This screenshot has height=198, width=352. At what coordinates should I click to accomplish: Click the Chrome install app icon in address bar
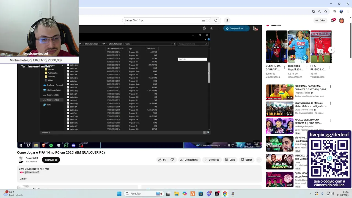[314, 12]
